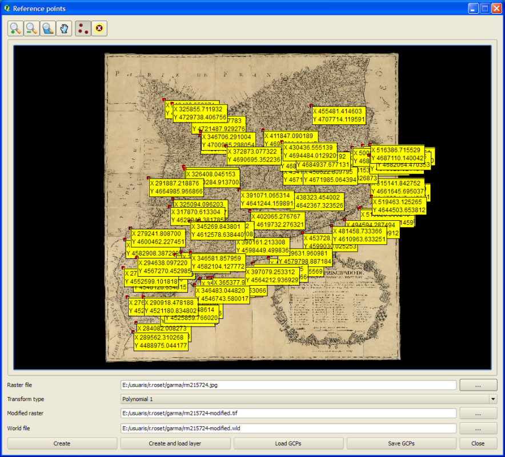Click the point label X 346706.291004
Screen dimensions: 505x457
point(229,141)
